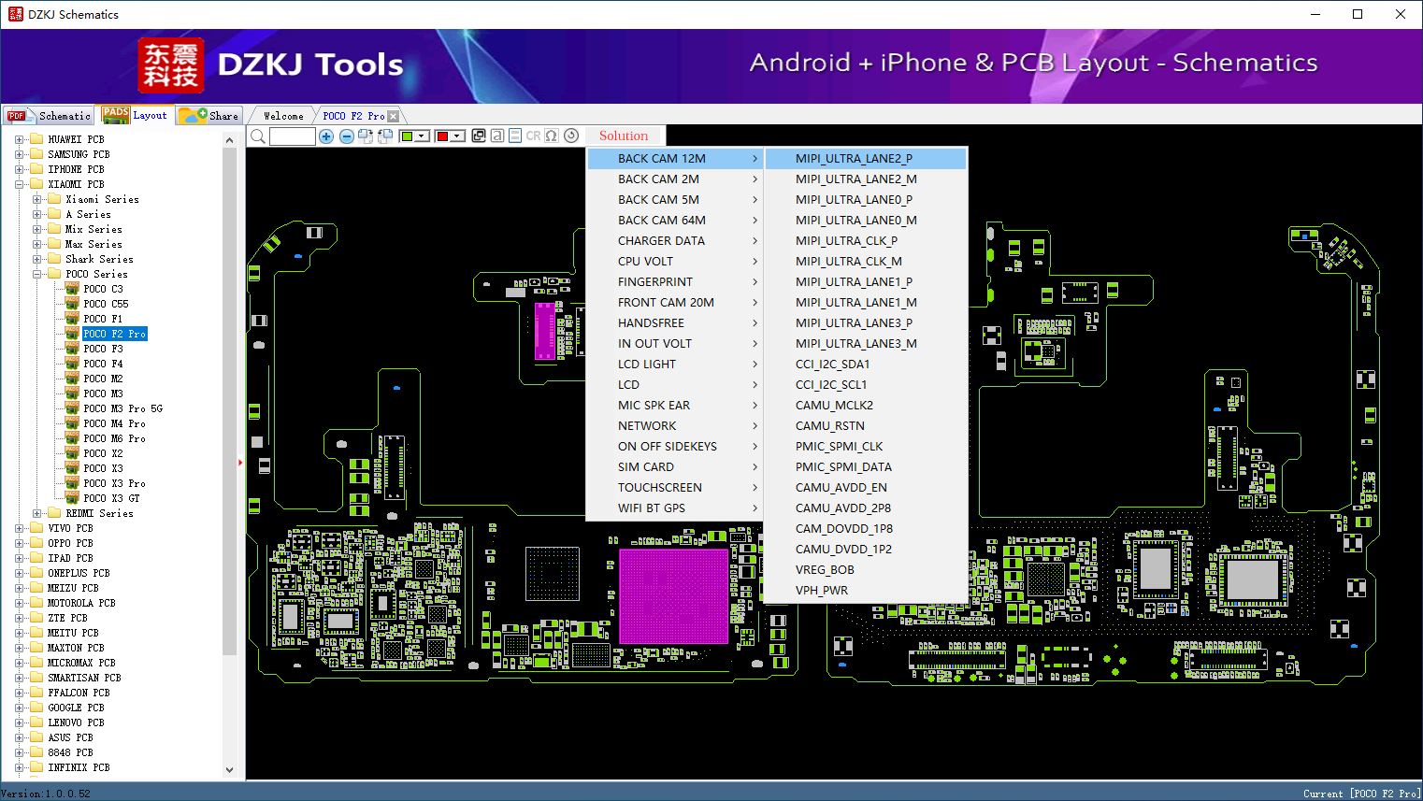Select LENOVO PCB in the tree
The image size is (1423, 801).
(x=76, y=722)
